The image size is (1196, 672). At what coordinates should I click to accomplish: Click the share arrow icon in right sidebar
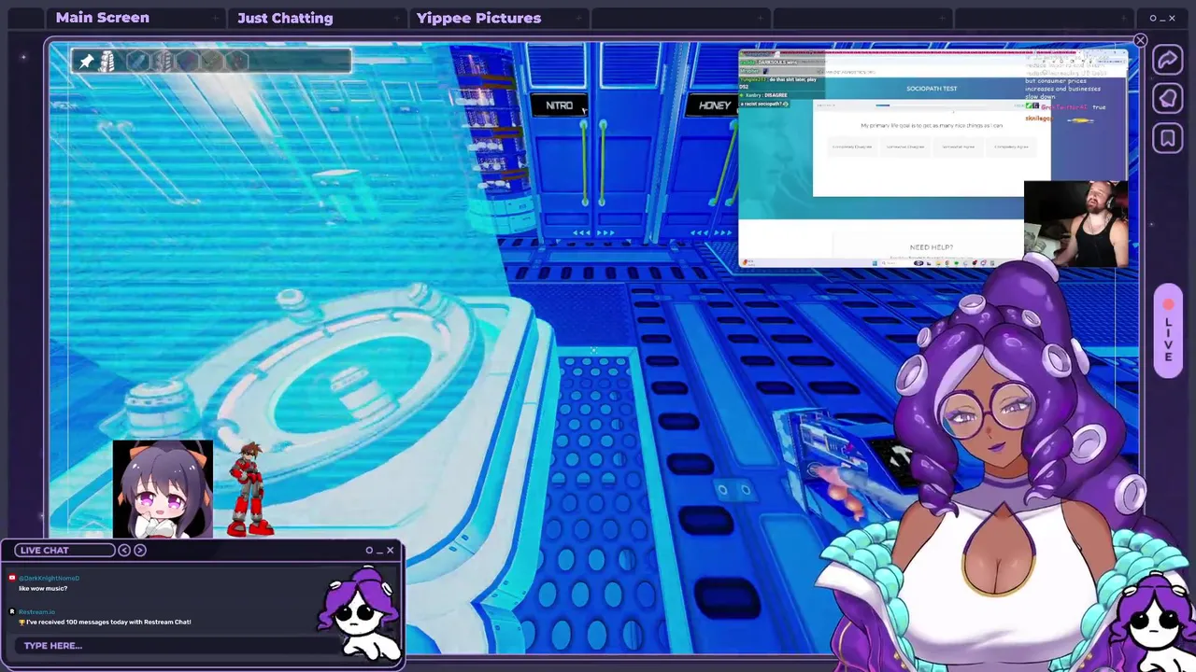1167,61
